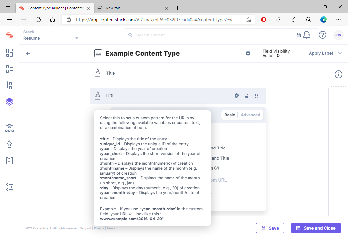
Task: Switch to the Advanced properties tab
Action: coord(250,115)
